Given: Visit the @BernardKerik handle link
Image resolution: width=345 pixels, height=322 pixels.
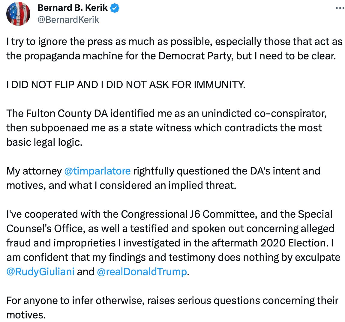Looking at the screenshot, I should 68,19.
